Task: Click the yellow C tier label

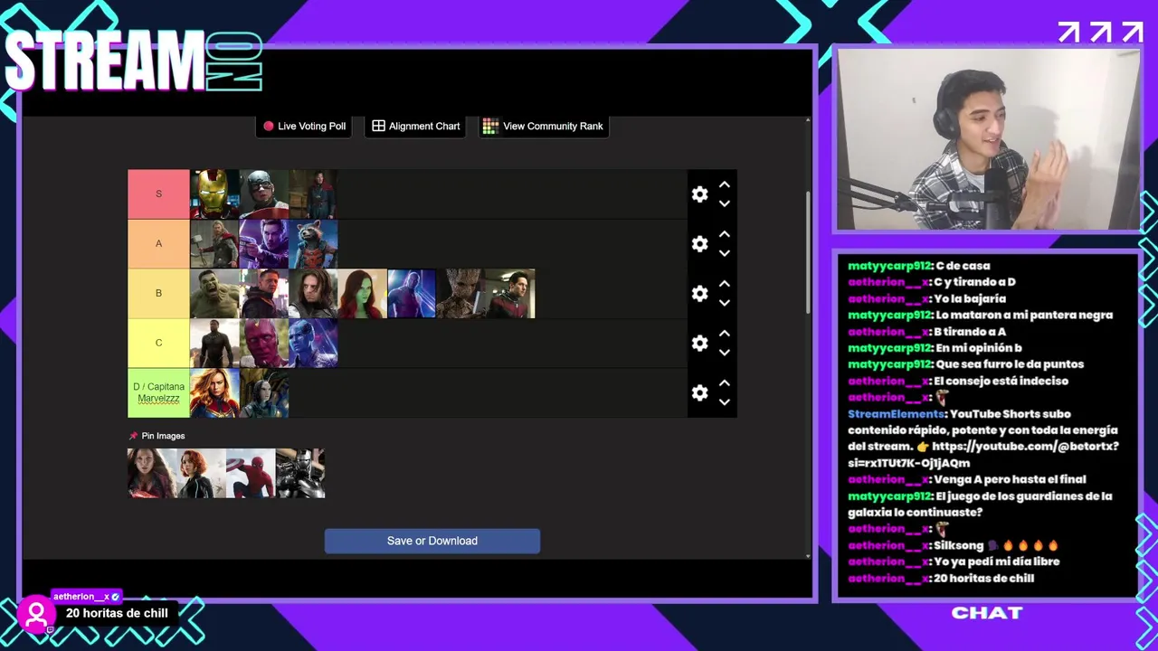Action: 158,344
